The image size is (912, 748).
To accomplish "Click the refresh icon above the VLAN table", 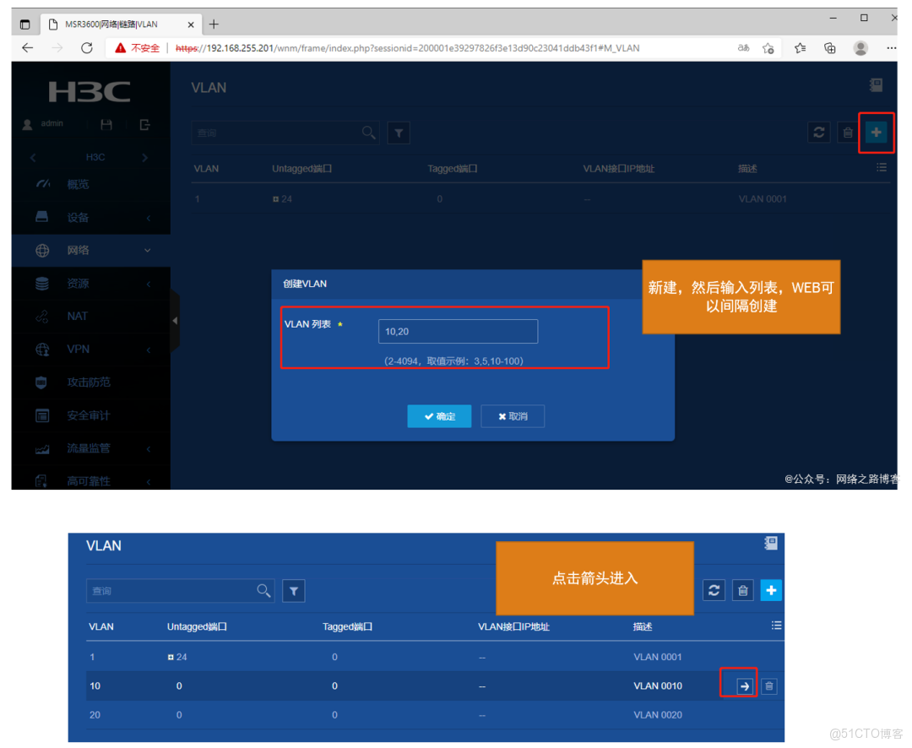I will click(818, 133).
